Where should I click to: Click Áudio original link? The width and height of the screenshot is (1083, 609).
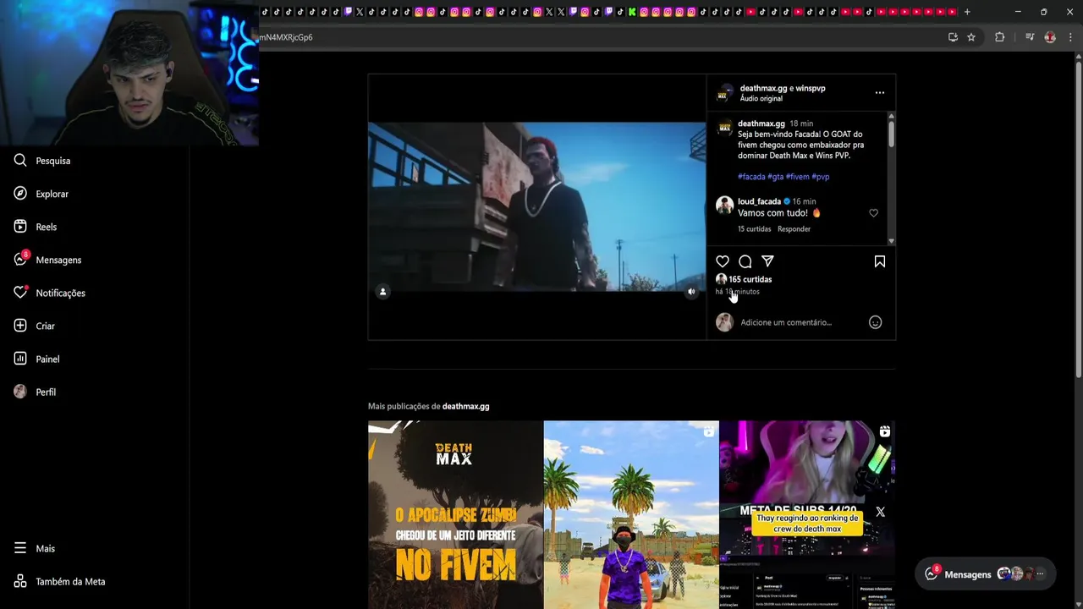[761, 99]
